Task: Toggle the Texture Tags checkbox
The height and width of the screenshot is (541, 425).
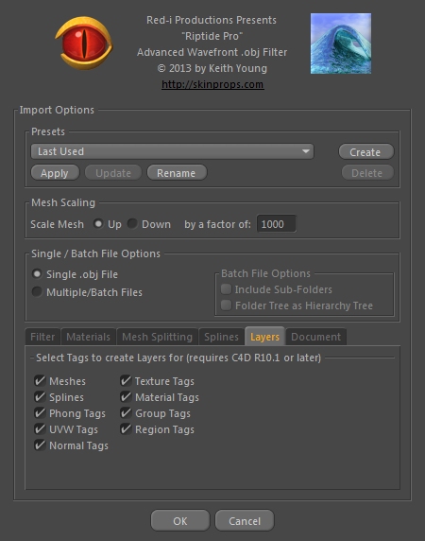Action: 126,381
